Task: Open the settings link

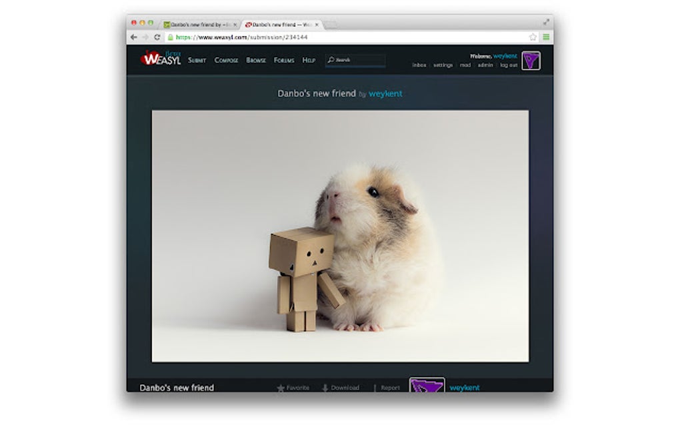Action: point(443,65)
